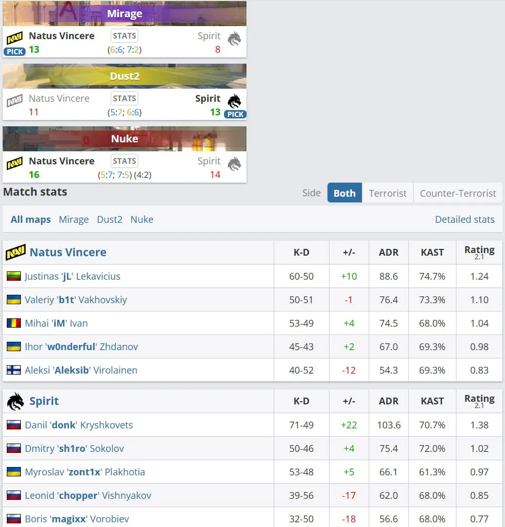
Task: Click chopper's 68.0% KAST value
Action: [432, 496]
